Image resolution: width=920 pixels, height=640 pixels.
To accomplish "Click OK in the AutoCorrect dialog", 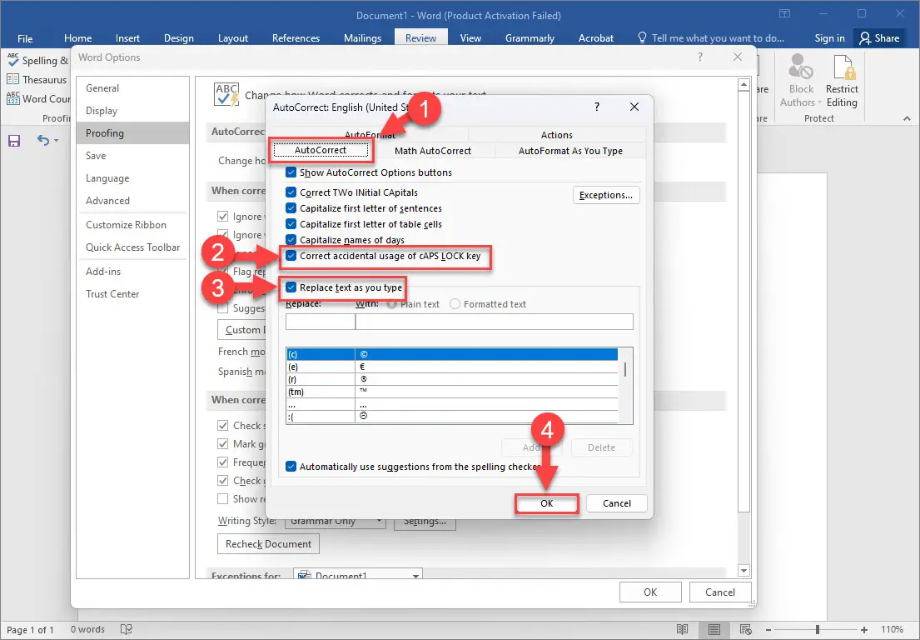I will point(547,503).
